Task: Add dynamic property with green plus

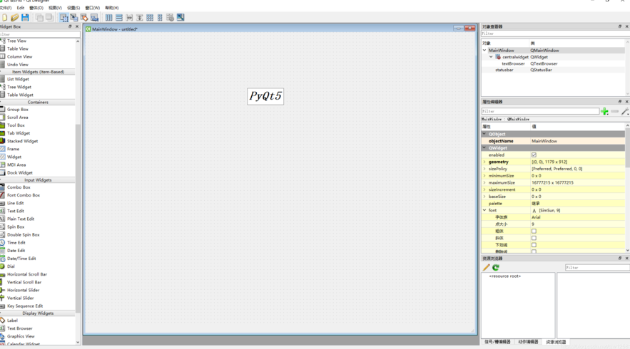Action: [x=604, y=111]
